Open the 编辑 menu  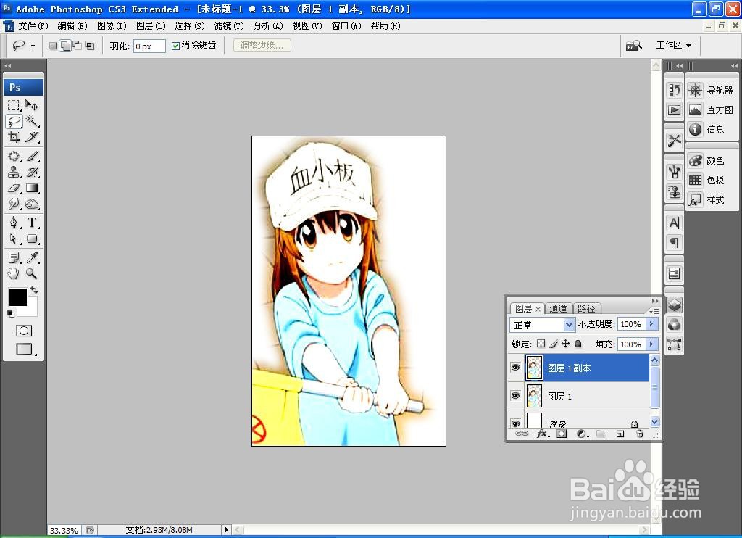coord(72,26)
